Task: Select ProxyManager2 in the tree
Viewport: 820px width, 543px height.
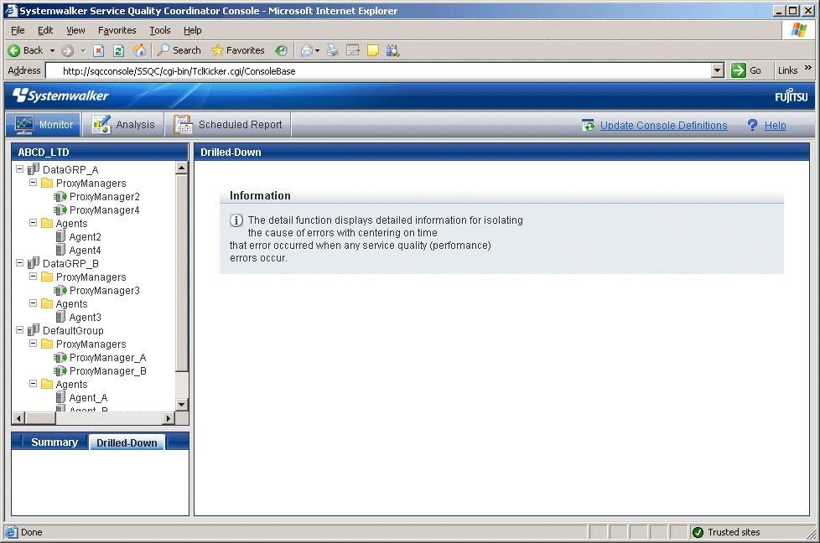Action: [105, 197]
